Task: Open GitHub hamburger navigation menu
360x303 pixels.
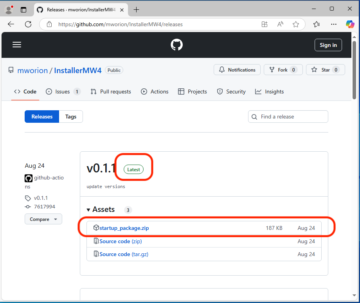Action: [x=17, y=45]
